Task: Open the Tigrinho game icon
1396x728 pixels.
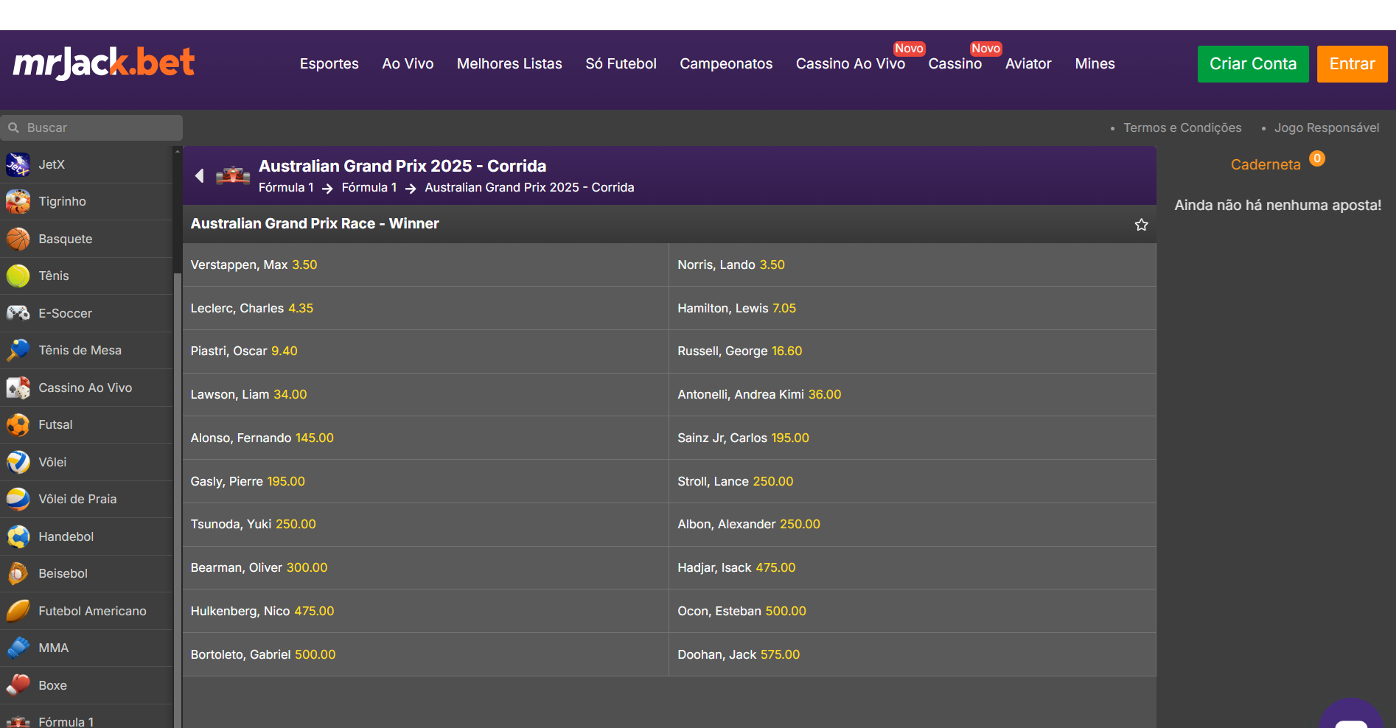Action: coord(18,201)
